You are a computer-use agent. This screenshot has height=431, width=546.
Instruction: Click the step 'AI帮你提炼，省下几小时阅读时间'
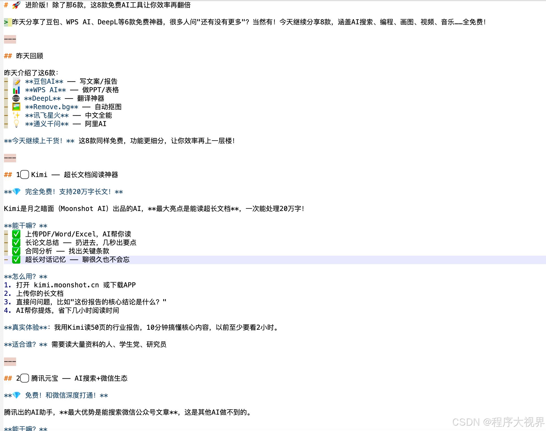coord(68,311)
